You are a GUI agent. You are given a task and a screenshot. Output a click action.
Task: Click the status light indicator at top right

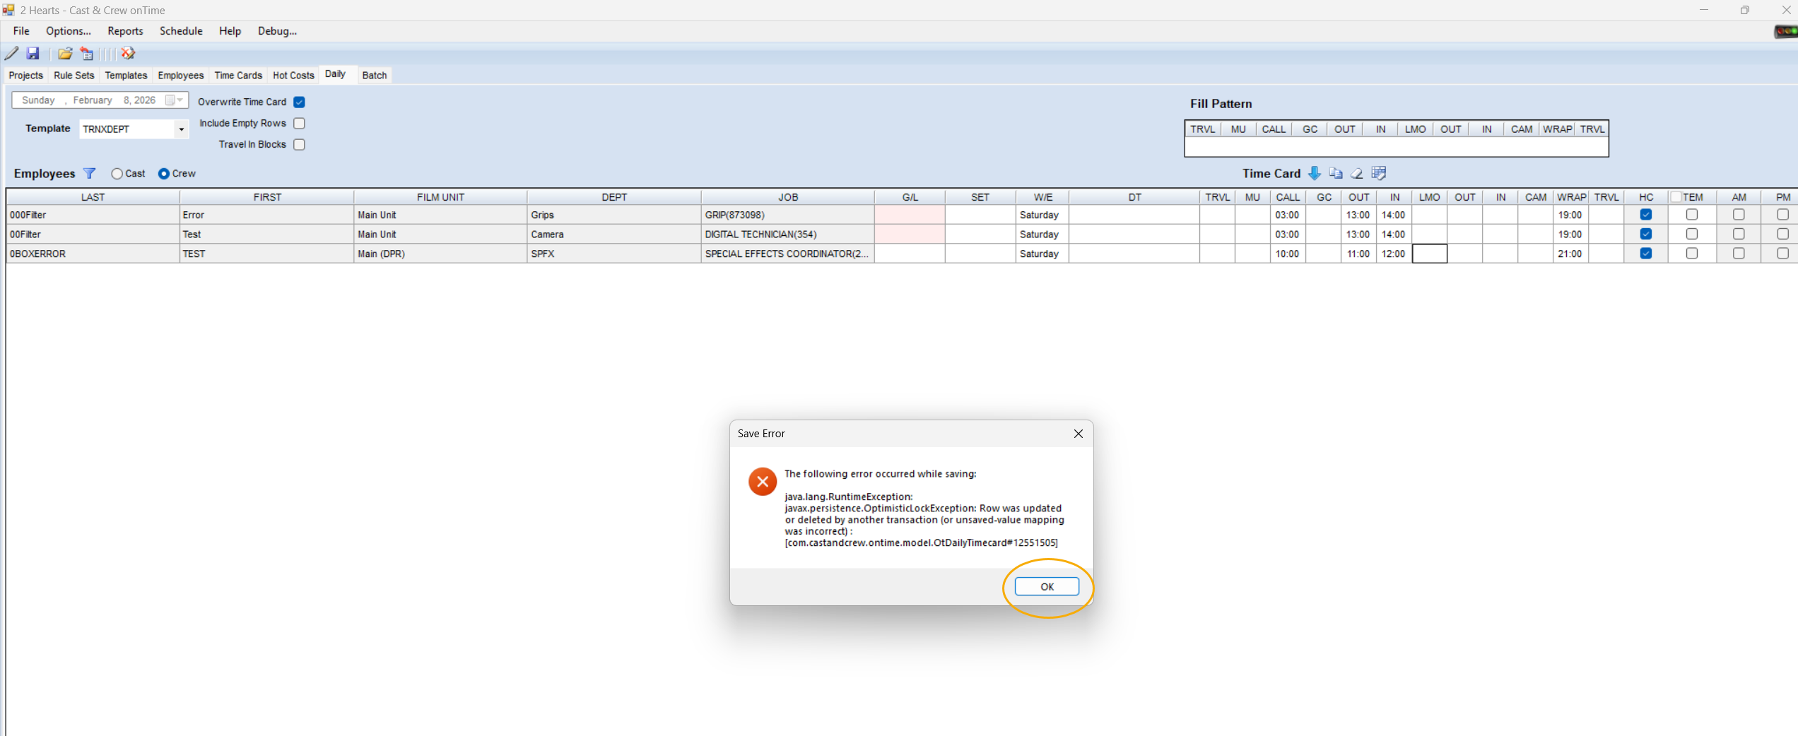point(1785,31)
